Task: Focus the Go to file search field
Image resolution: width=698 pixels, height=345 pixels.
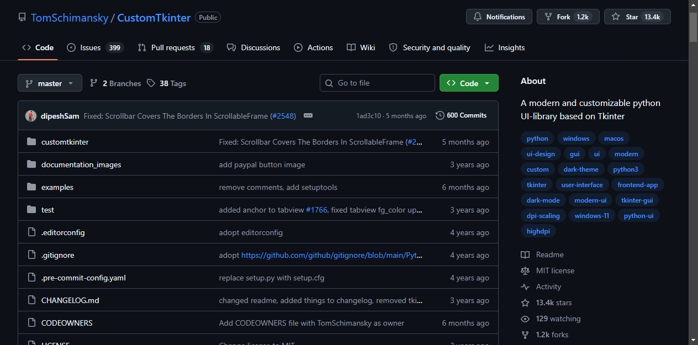Action: click(377, 83)
